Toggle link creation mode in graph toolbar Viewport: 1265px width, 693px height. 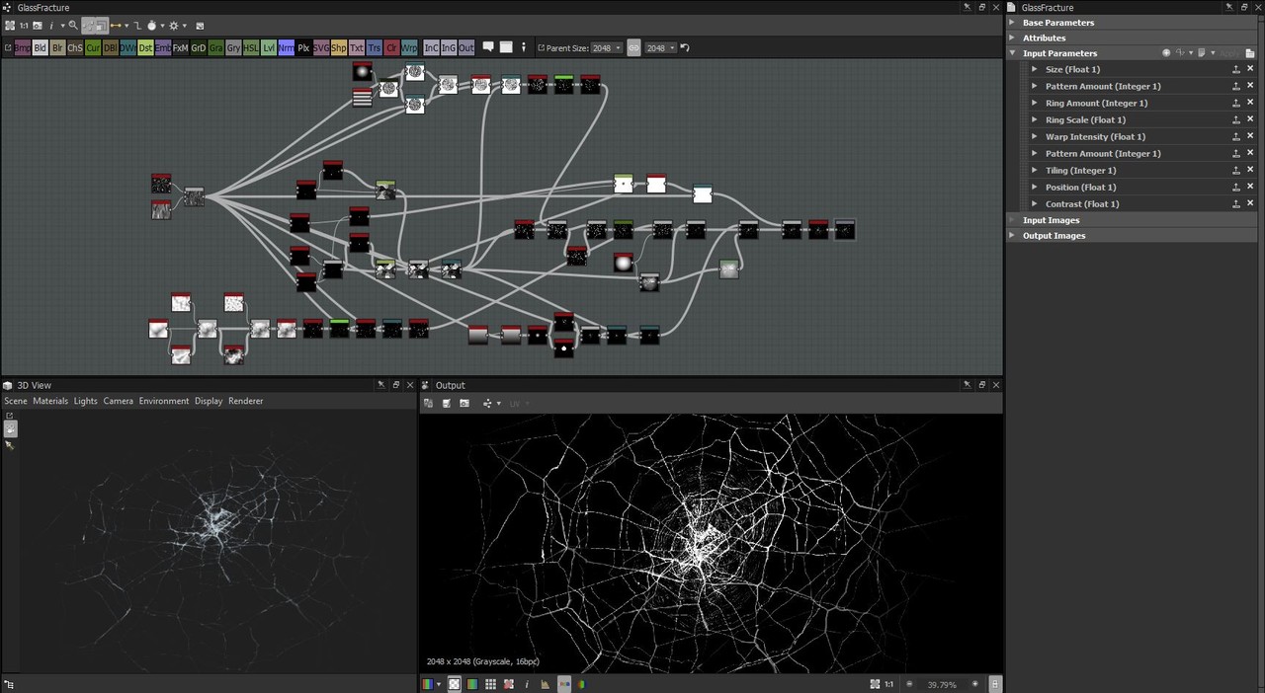pos(117,26)
